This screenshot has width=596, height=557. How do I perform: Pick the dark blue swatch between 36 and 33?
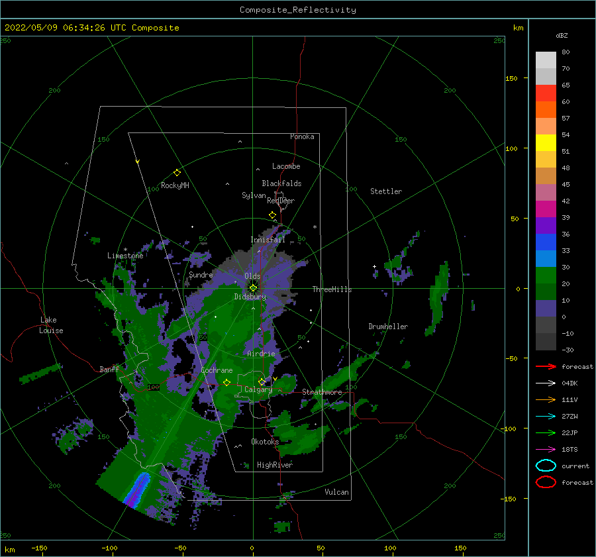point(546,242)
